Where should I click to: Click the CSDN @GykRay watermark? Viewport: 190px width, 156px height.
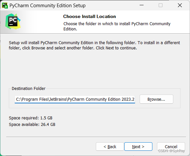pos(171,151)
